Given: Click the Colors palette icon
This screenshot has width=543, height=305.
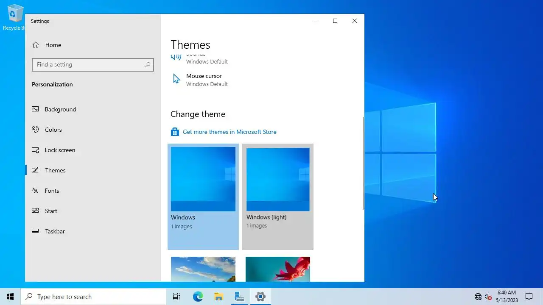Looking at the screenshot, I should coord(36,130).
